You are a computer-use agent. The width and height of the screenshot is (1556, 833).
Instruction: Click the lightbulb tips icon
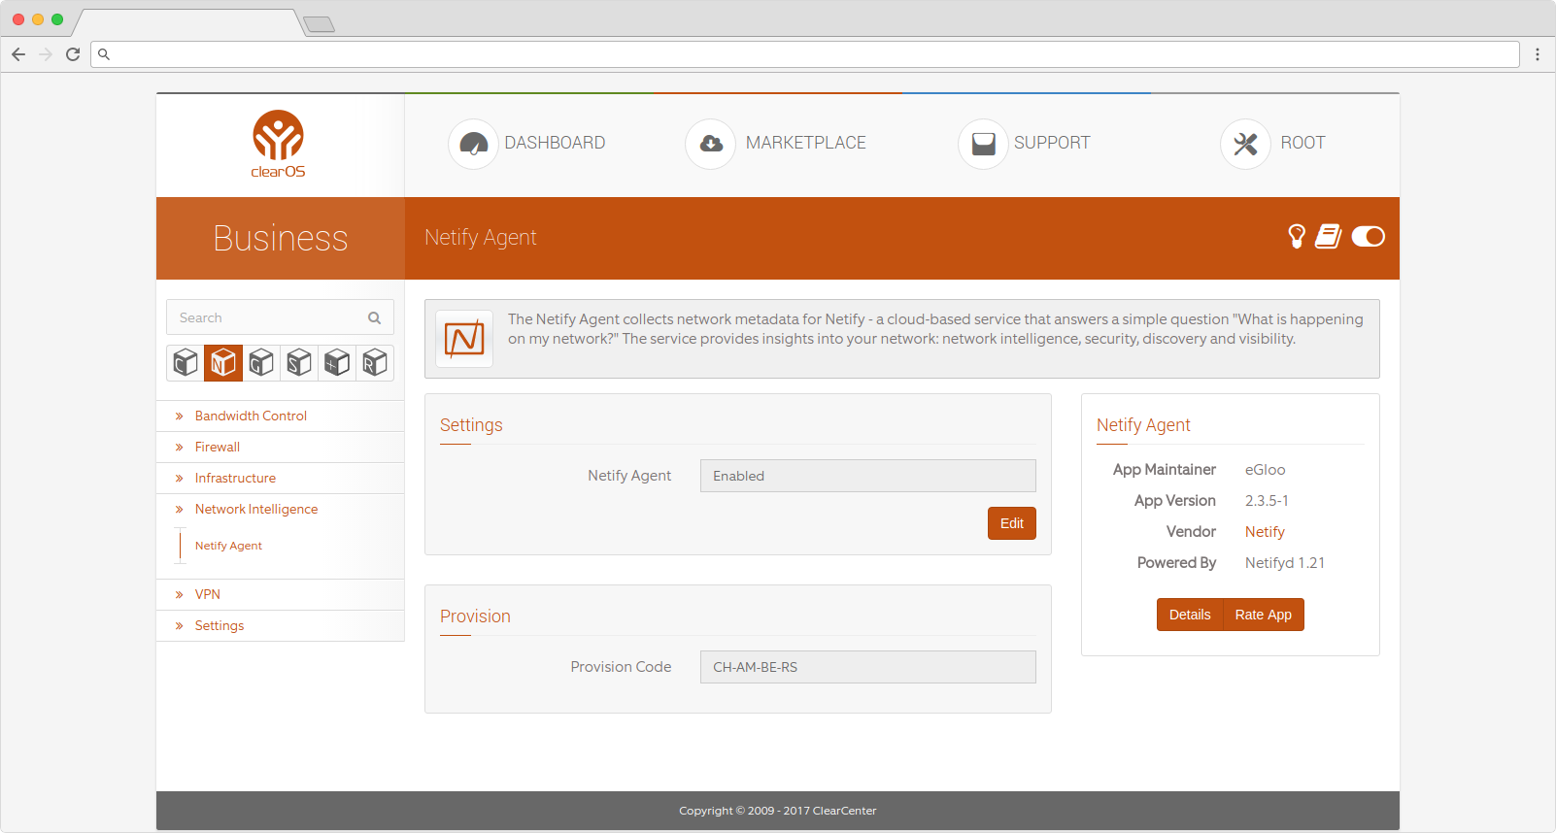coord(1297,236)
